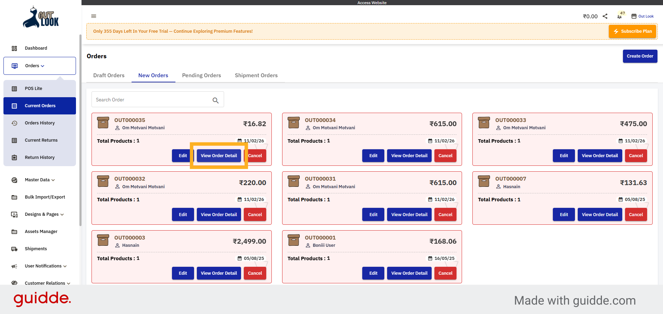The width and height of the screenshot is (663, 314).
Task: Click the Subscribe Plan button
Action: pyautogui.click(x=632, y=31)
